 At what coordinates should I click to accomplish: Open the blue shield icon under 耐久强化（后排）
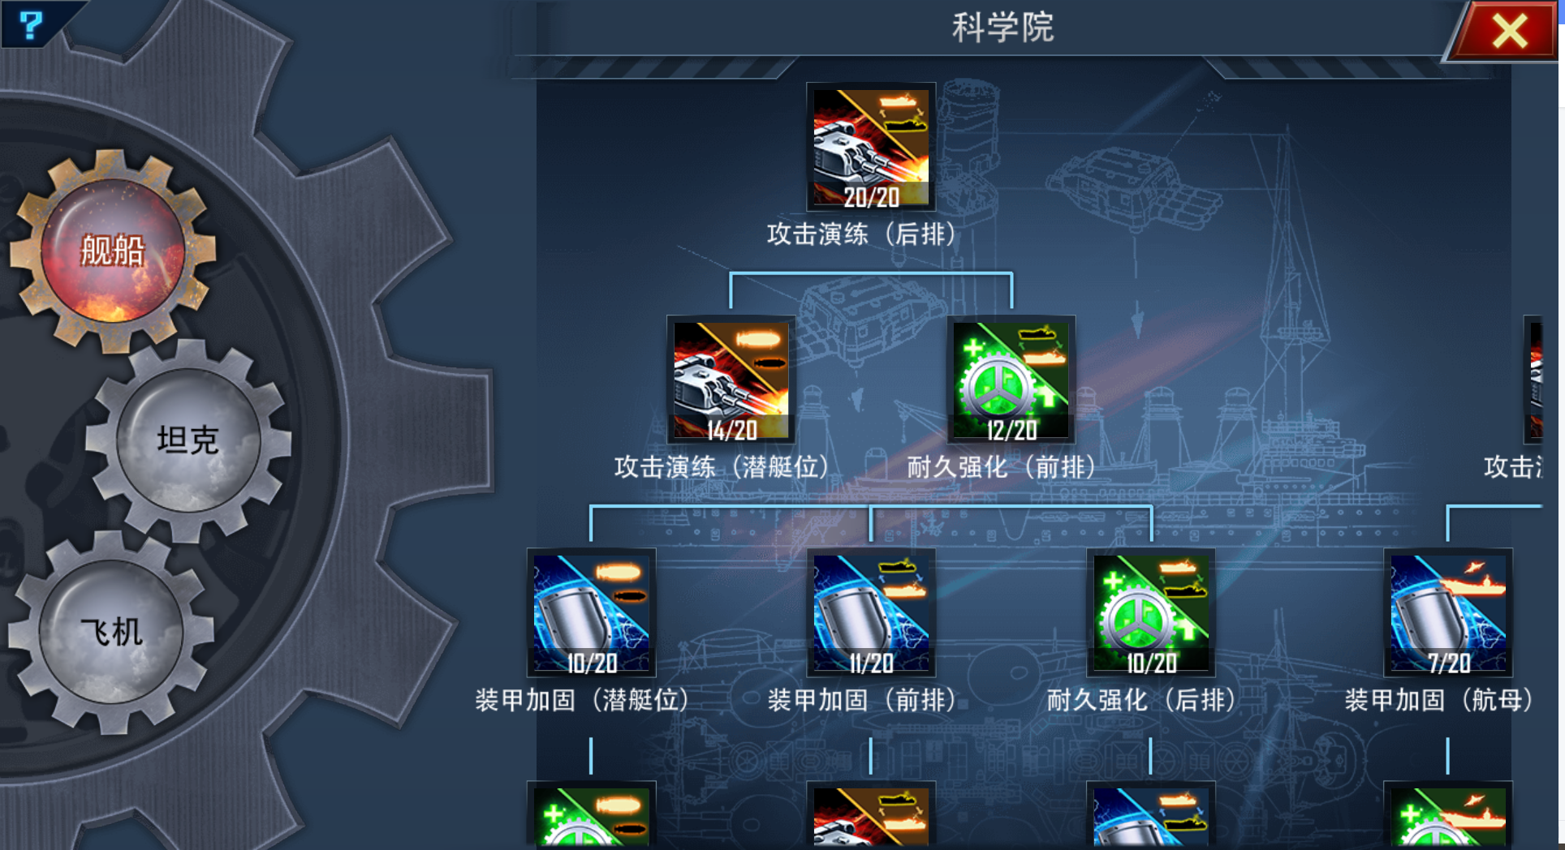point(1151,815)
